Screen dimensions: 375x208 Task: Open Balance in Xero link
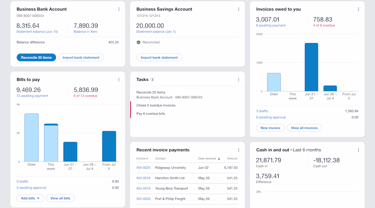85,32
